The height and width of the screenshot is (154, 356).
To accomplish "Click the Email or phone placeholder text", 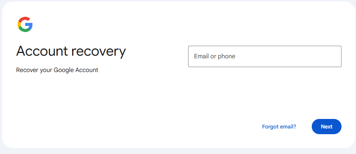I will pos(214,56).
